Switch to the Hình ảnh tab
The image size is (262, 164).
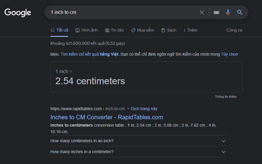pos(87,30)
